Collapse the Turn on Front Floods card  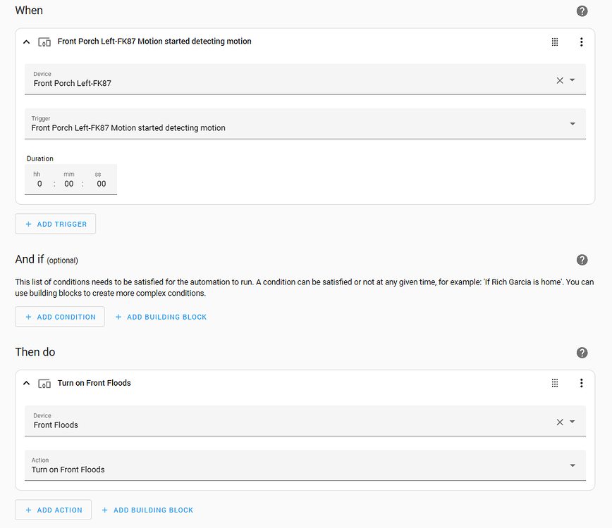(27, 384)
